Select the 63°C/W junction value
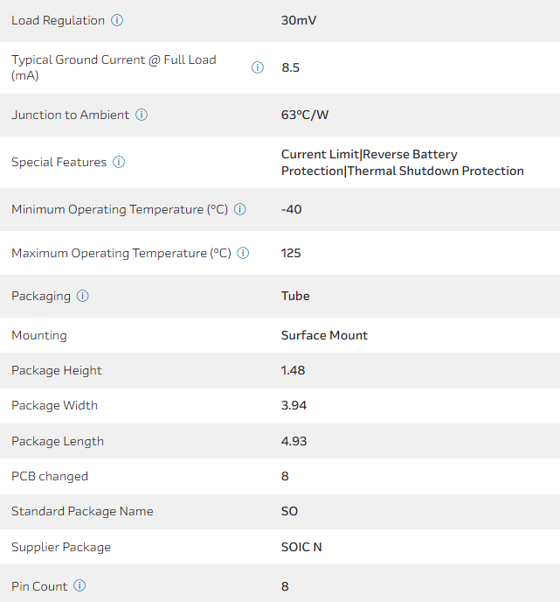Image resolution: width=560 pixels, height=602 pixels. point(305,115)
